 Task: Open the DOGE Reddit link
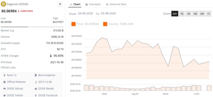tap(47, 88)
